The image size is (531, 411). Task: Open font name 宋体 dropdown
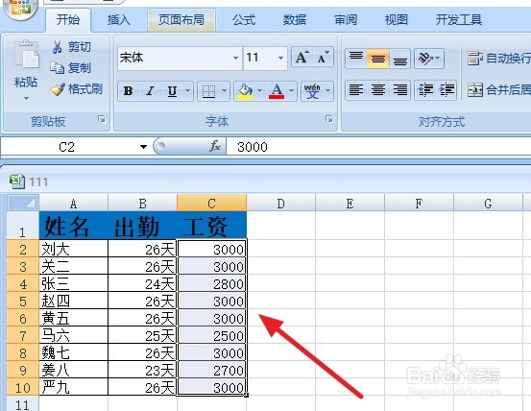pos(235,58)
